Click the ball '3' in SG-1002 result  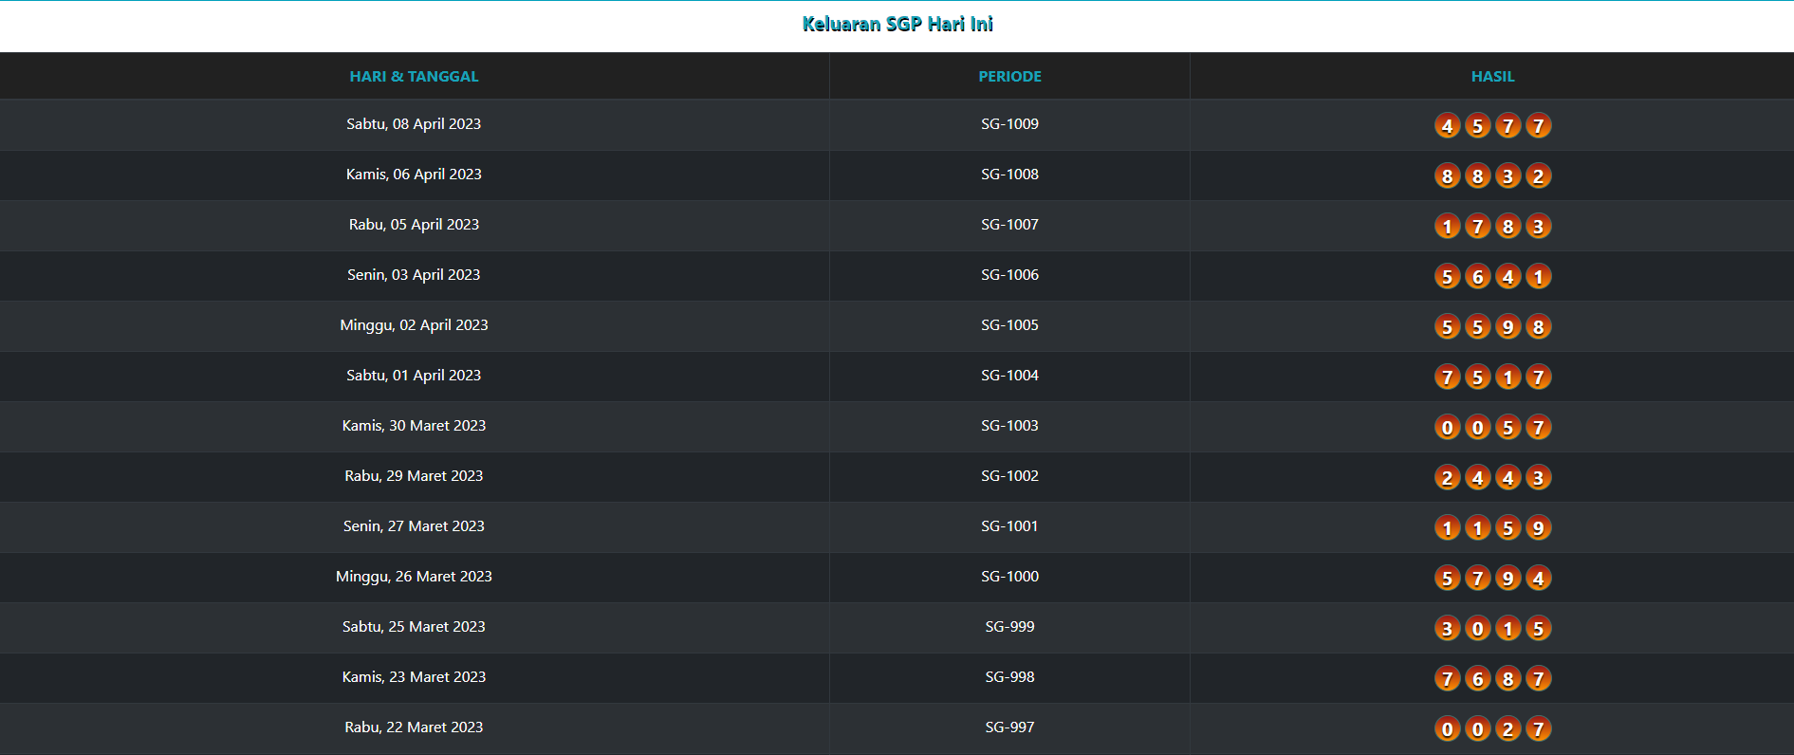coord(1539,477)
